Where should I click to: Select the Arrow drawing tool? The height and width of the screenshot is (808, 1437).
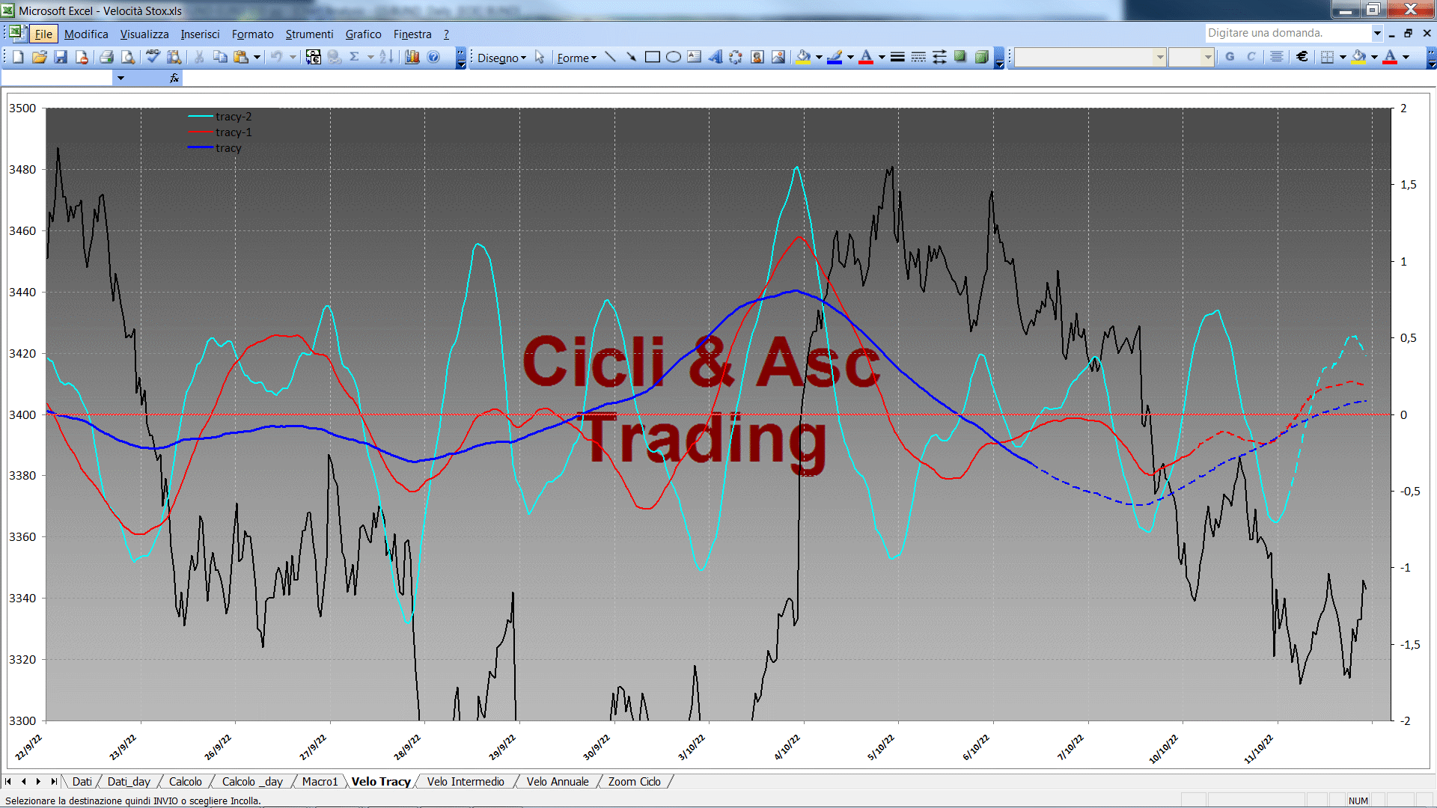pyautogui.click(x=632, y=57)
